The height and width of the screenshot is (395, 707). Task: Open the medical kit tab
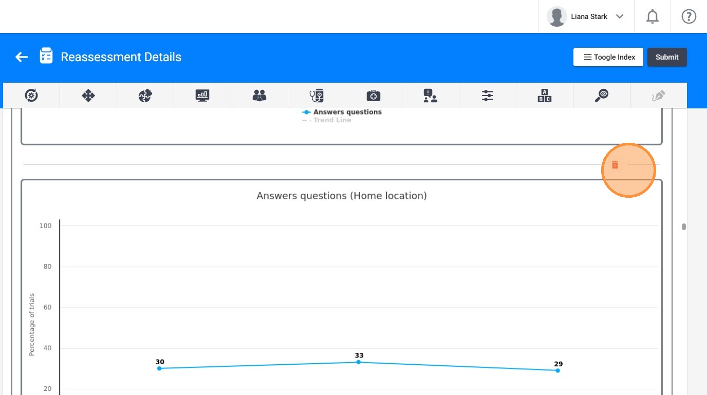(x=374, y=95)
